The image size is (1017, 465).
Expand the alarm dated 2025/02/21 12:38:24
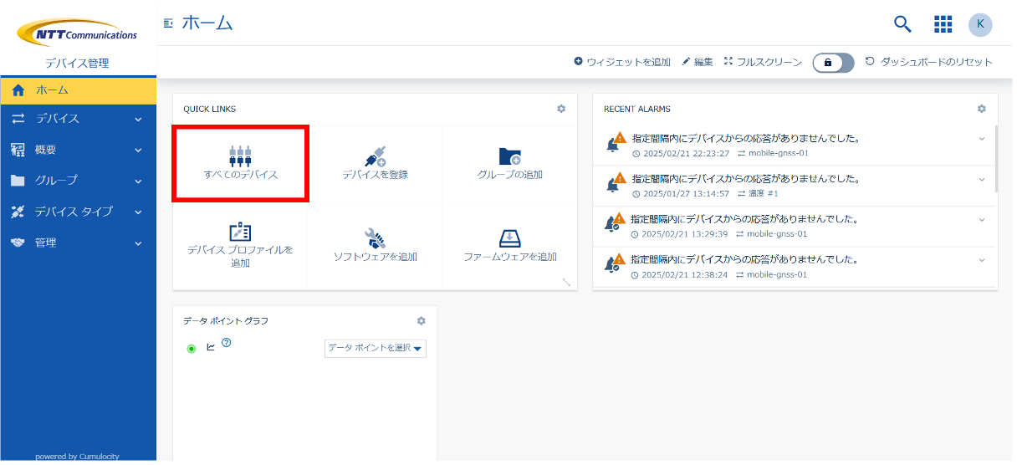pos(982,260)
